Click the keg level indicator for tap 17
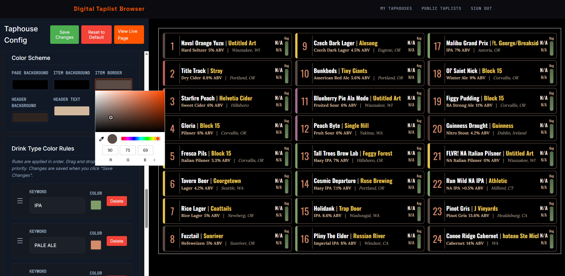The width and height of the screenshot is (565, 276). 552,48
